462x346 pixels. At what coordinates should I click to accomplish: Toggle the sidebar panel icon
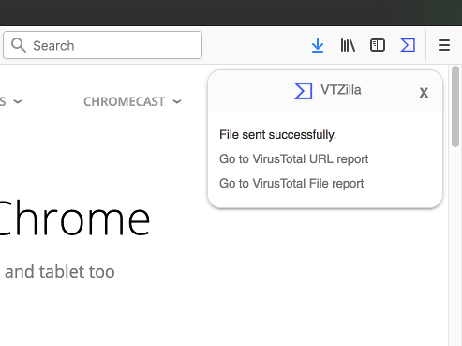click(x=378, y=45)
